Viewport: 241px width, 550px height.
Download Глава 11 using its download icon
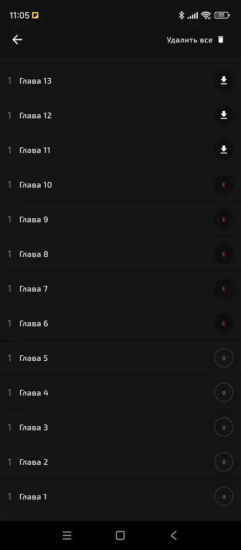pos(224,150)
